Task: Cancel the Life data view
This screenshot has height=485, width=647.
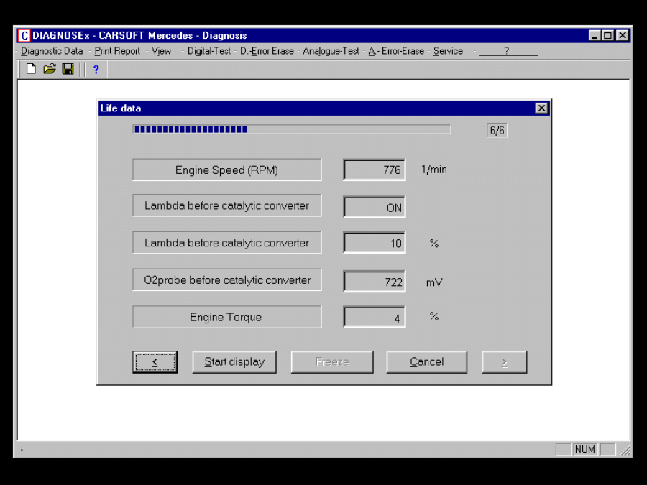Action: (x=426, y=362)
